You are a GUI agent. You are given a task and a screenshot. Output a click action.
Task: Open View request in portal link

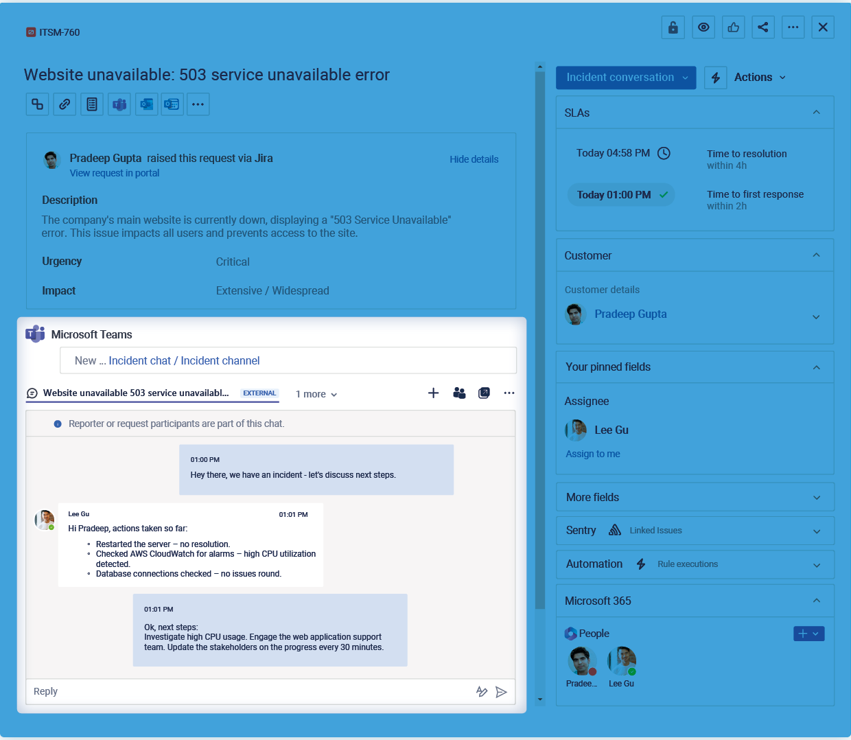114,173
